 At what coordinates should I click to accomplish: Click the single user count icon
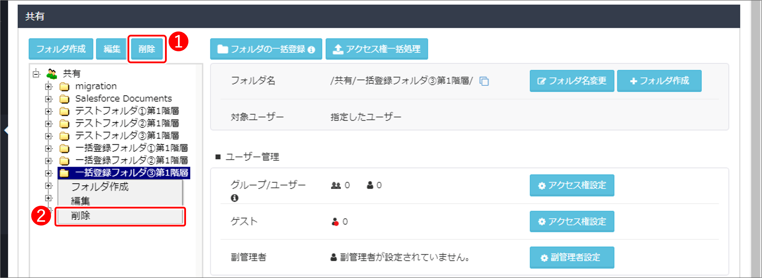pyautogui.click(x=370, y=185)
